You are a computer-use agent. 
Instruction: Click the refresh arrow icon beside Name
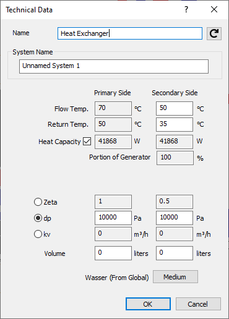coord(214,33)
